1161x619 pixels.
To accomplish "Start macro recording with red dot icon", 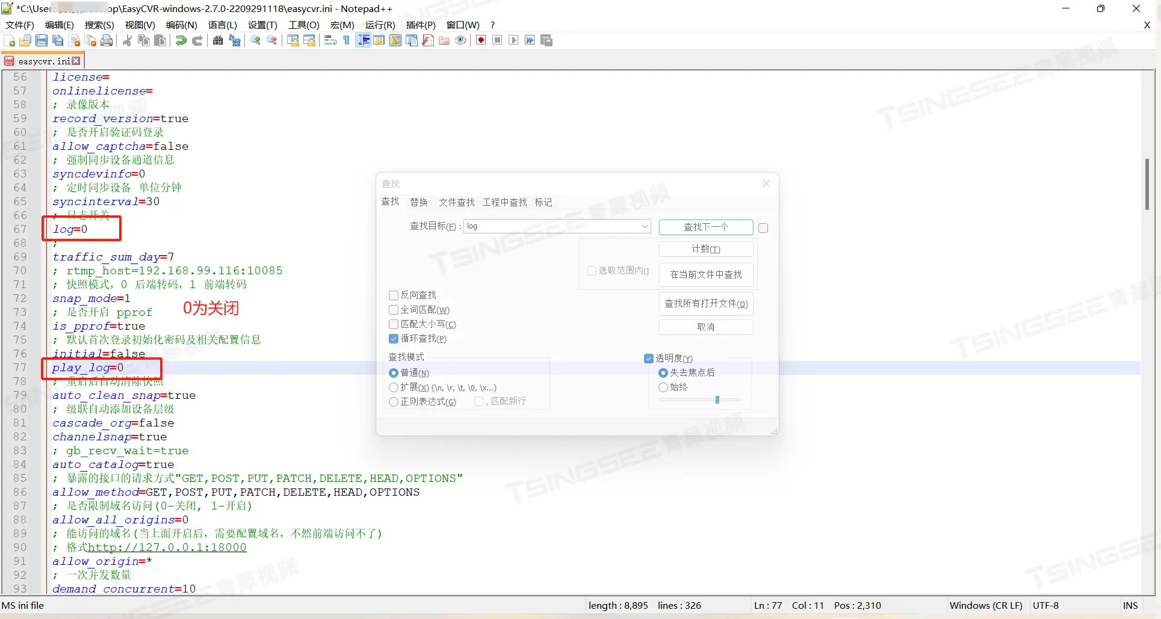I will [x=481, y=40].
